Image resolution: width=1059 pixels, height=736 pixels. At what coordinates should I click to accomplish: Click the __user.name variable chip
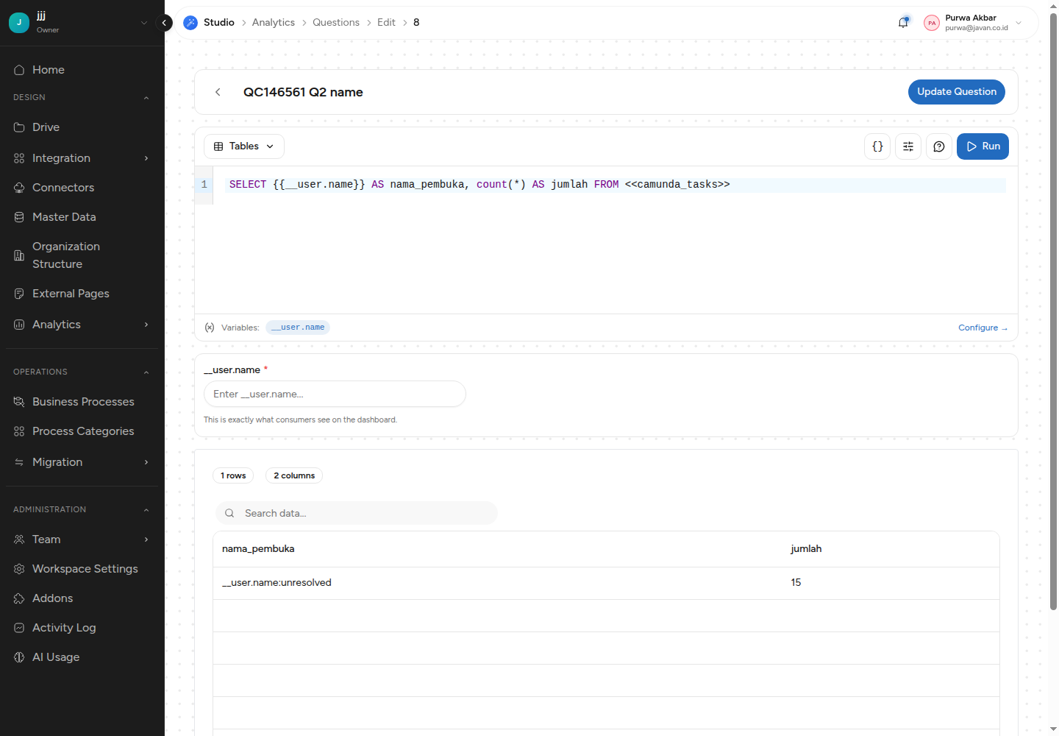pos(298,328)
